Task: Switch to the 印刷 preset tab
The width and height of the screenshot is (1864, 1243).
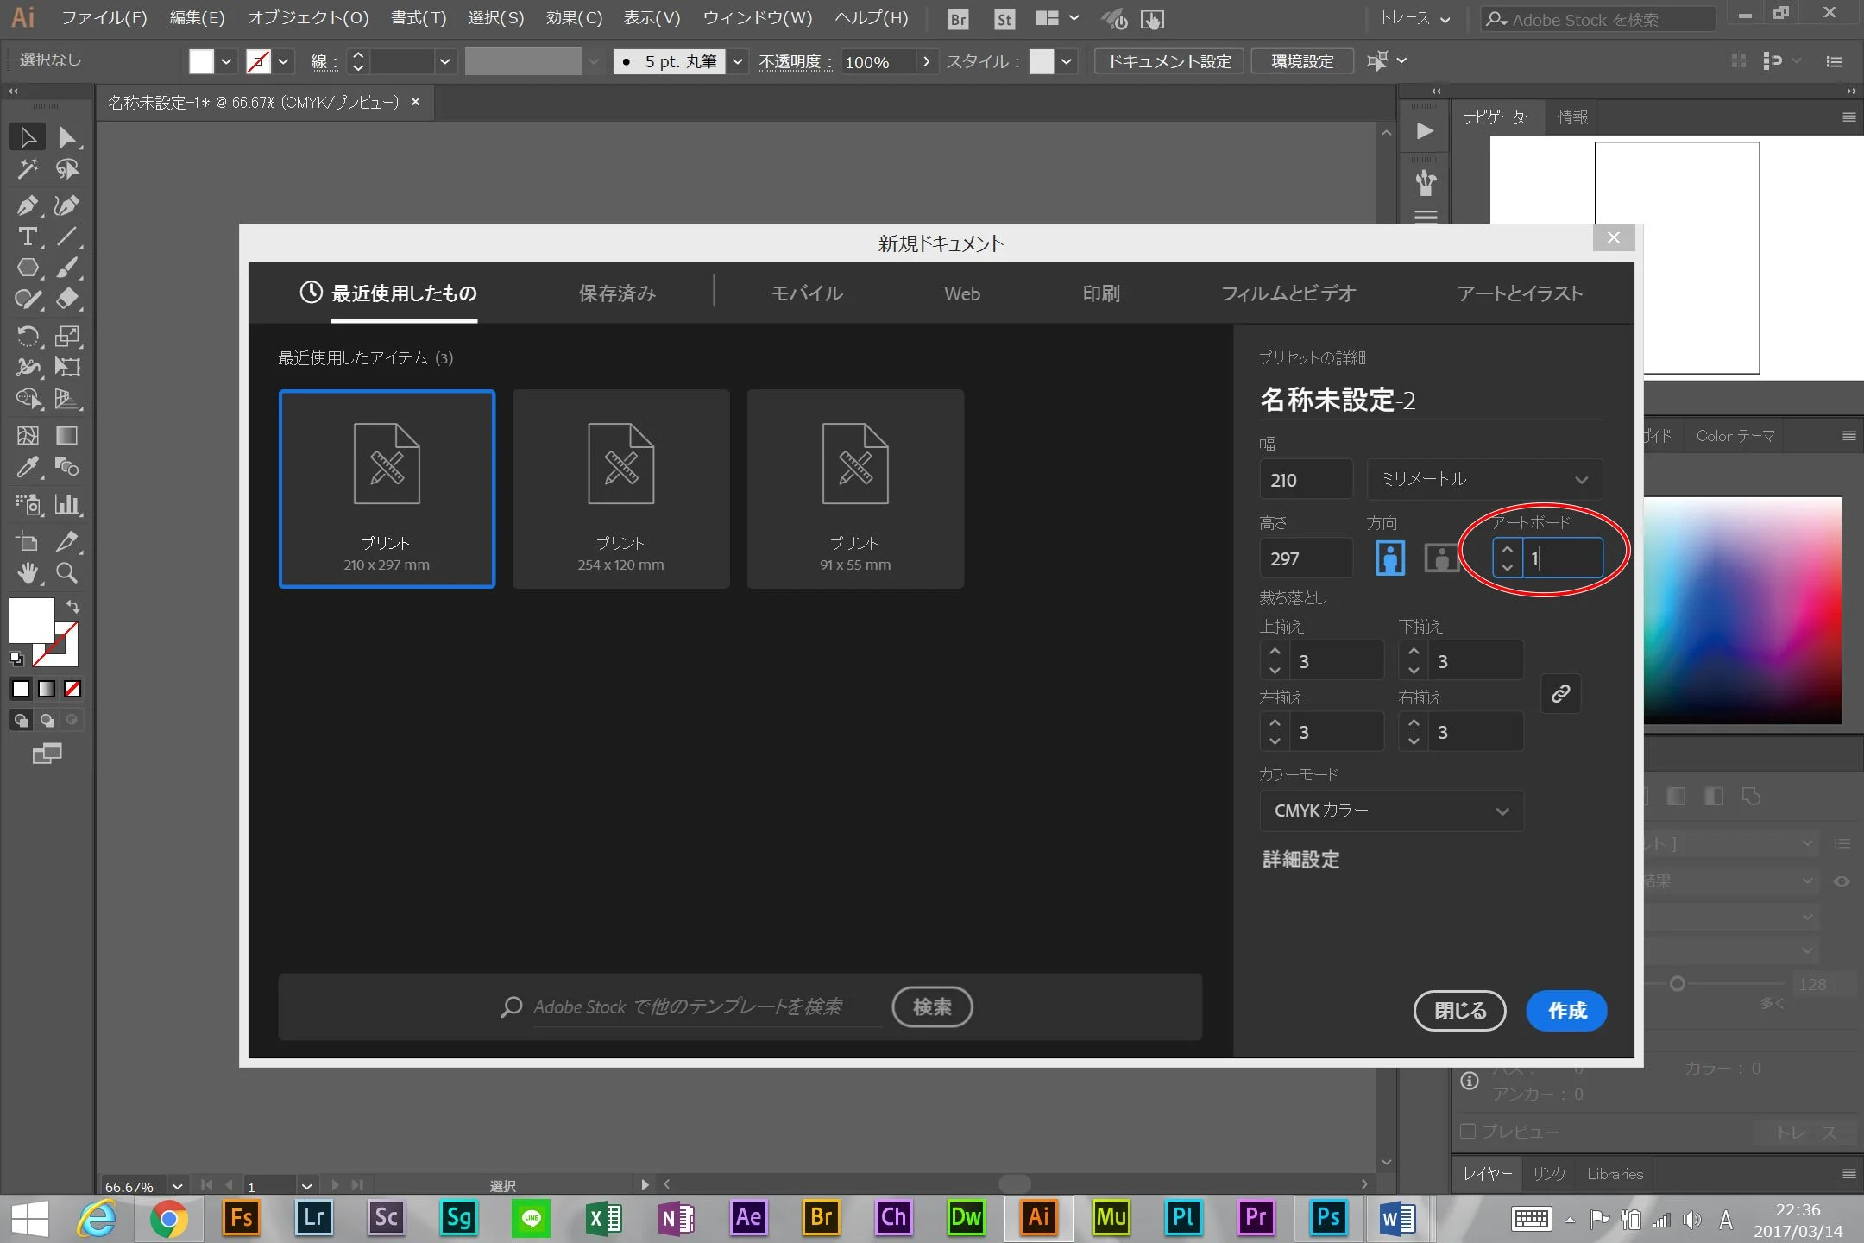Action: click(1101, 293)
